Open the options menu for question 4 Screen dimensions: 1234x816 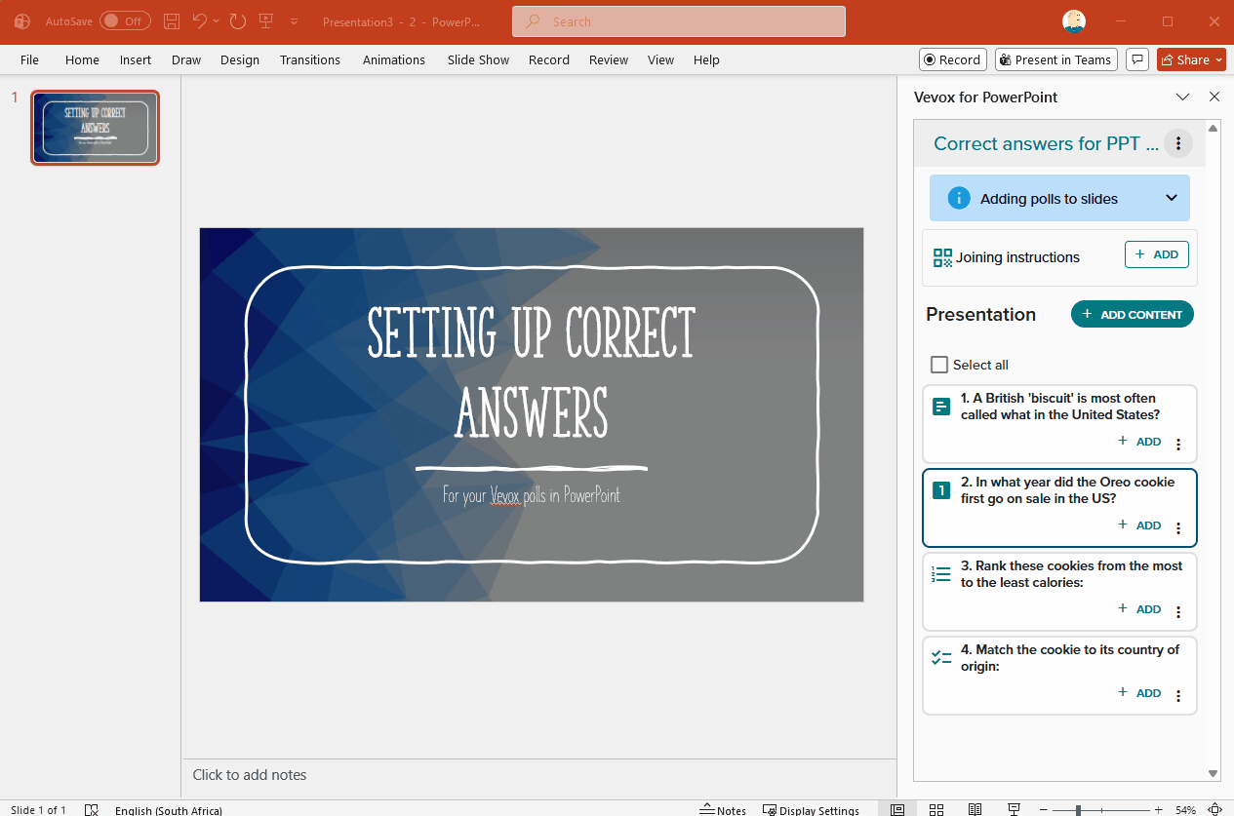click(x=1178, y=696)
